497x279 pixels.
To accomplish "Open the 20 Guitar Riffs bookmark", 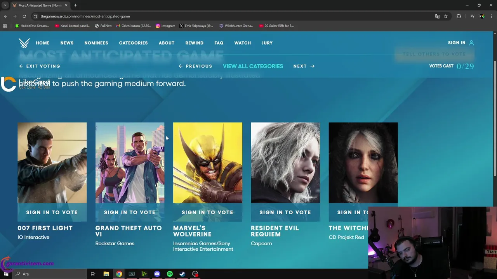I will click(x=276, y=26).
